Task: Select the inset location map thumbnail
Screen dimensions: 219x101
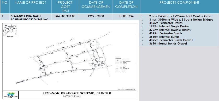Action: 10,29
